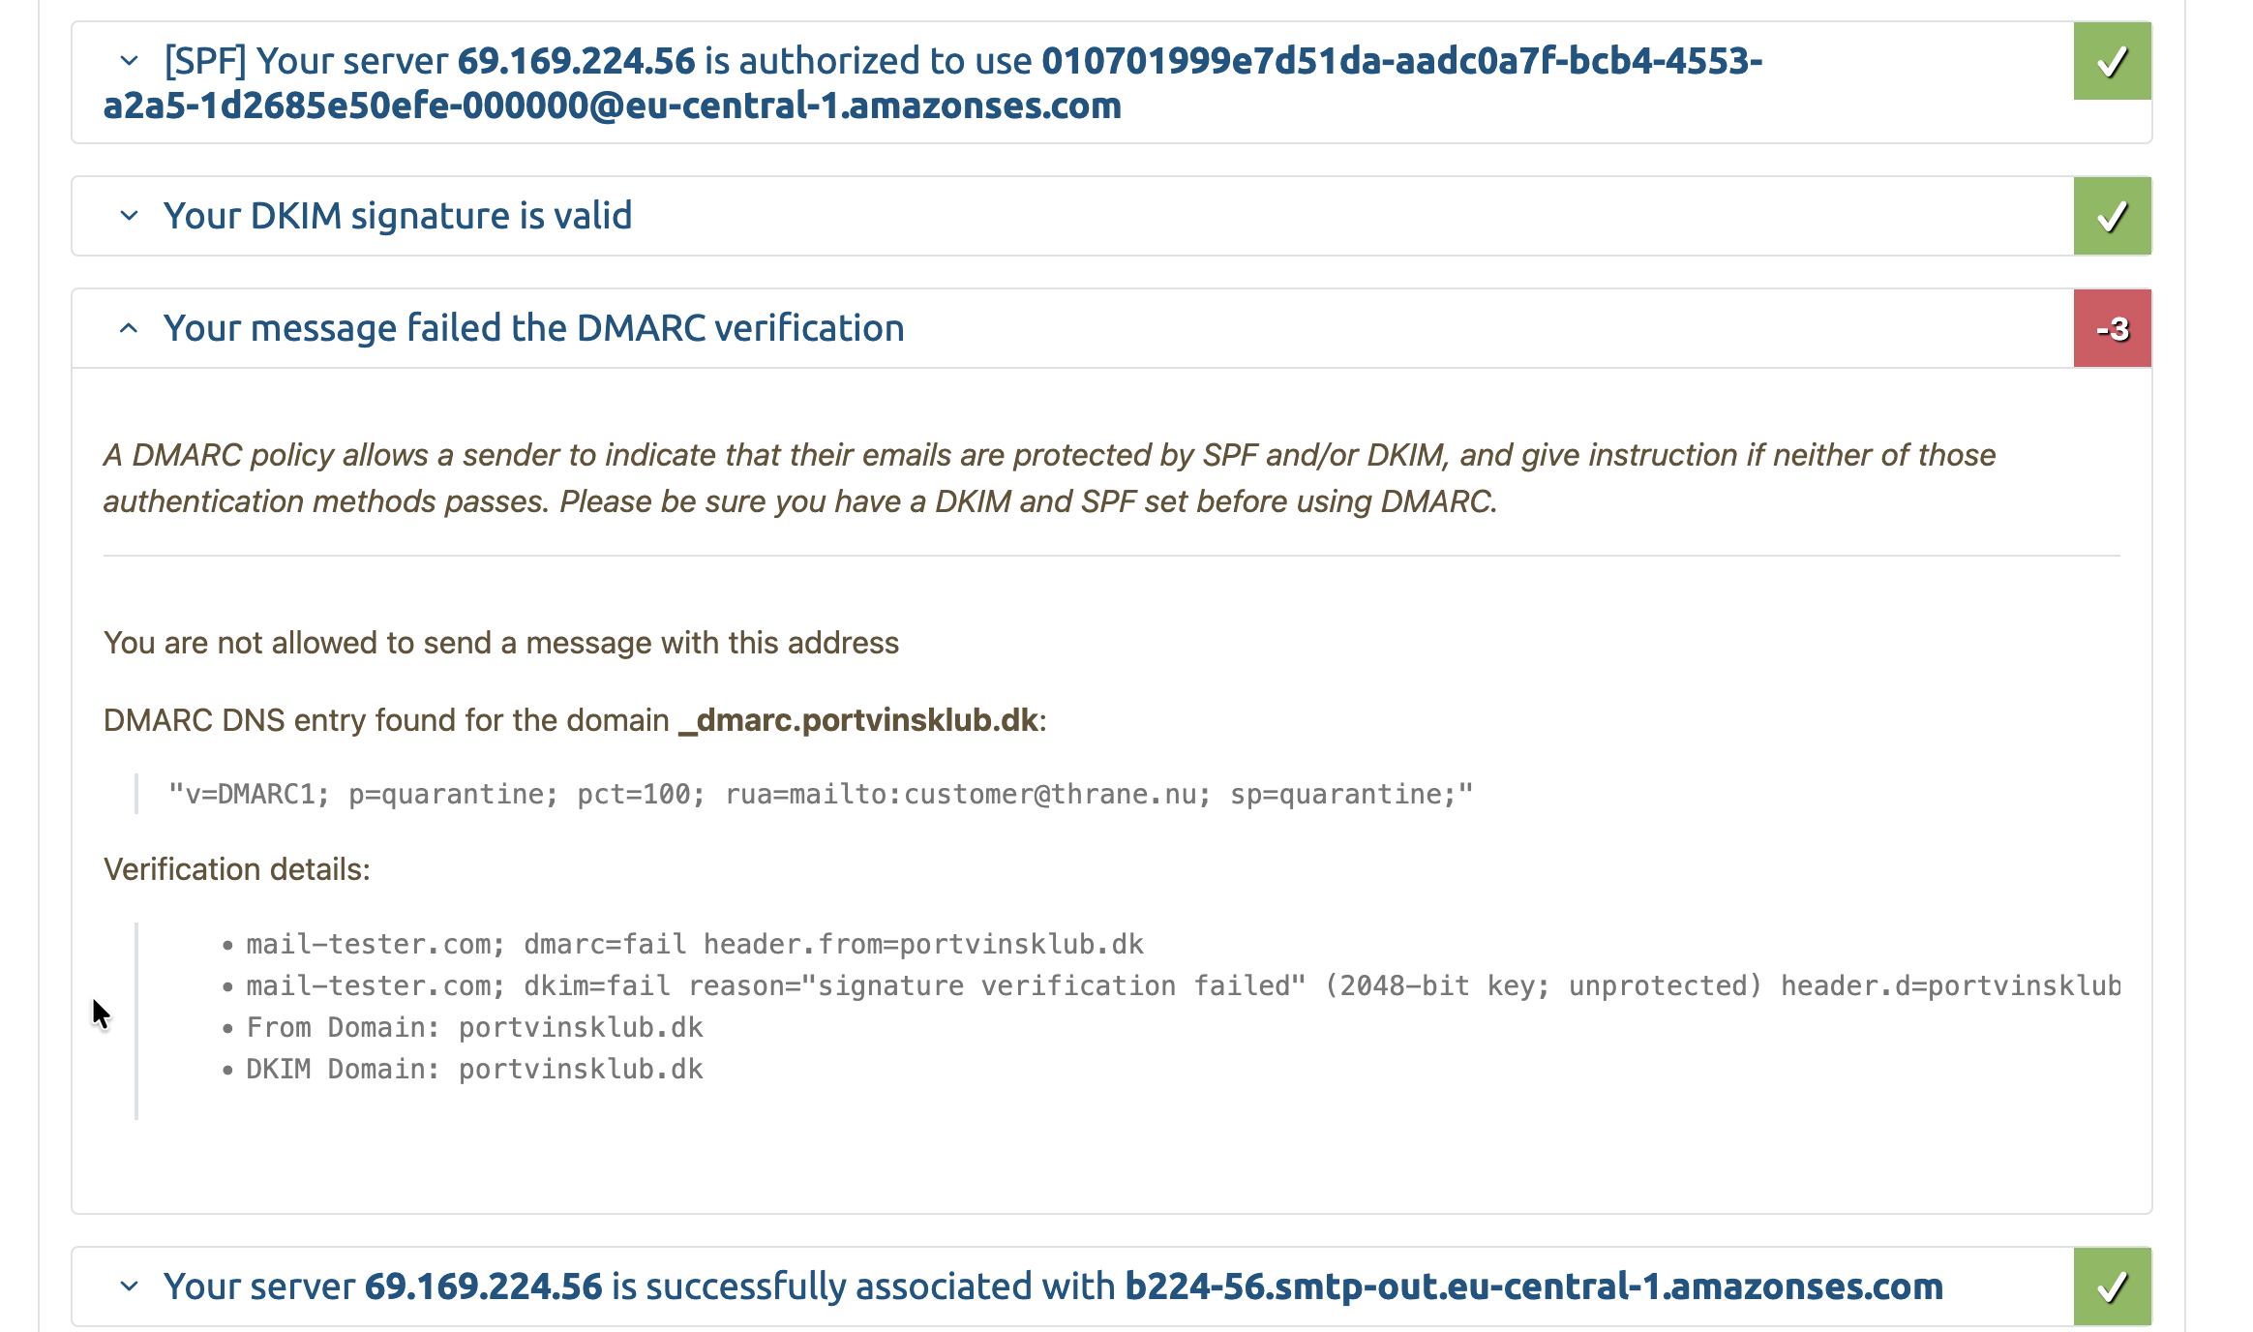The height and width of the screenshot is (1332, 2253).
Task: Click the 'DKIM Domain: portvinsklub.dk' line
Action: (474, 1069)
